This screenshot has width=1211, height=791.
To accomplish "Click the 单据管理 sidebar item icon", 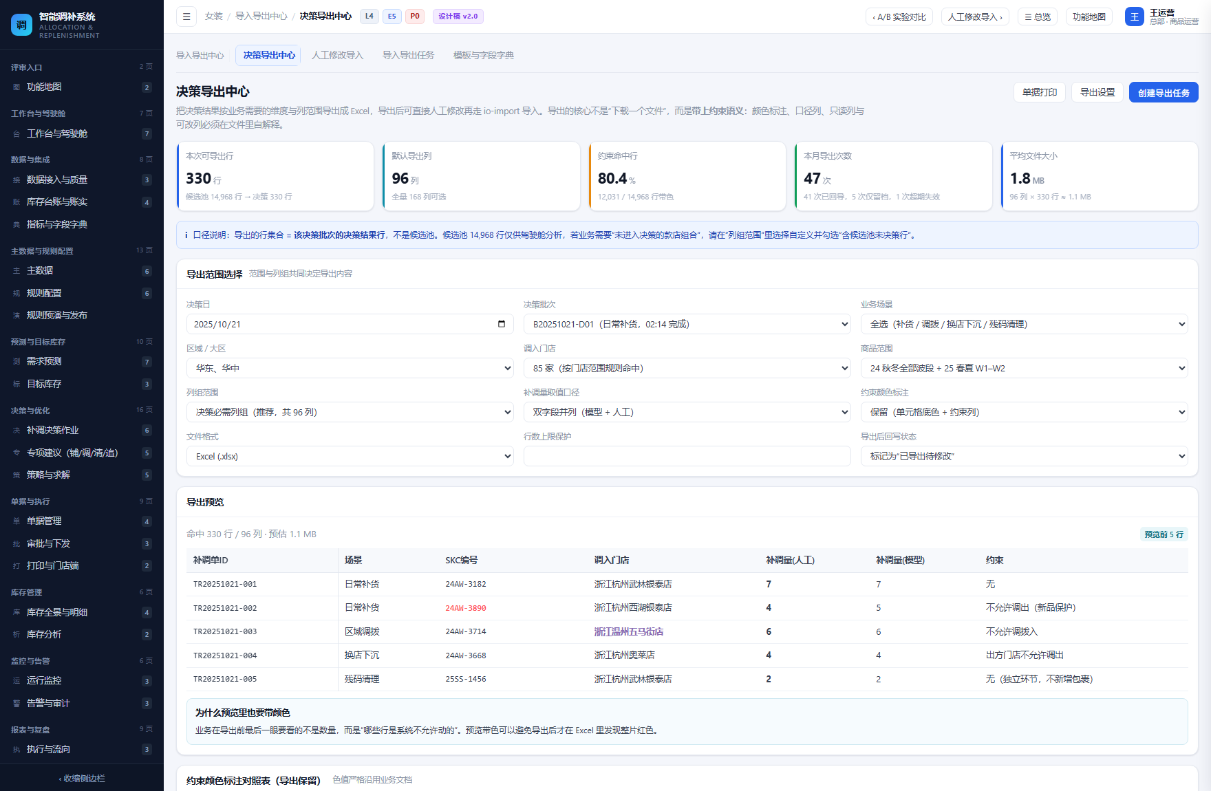I will pos(17,521).
